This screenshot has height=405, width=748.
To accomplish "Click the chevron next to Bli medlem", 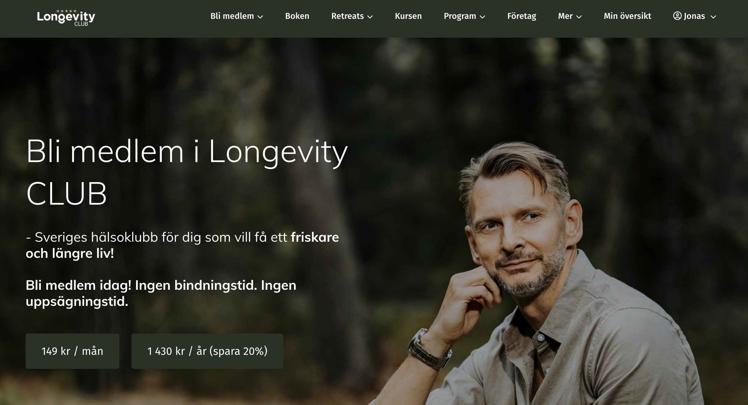I will (x=260, y=17).
